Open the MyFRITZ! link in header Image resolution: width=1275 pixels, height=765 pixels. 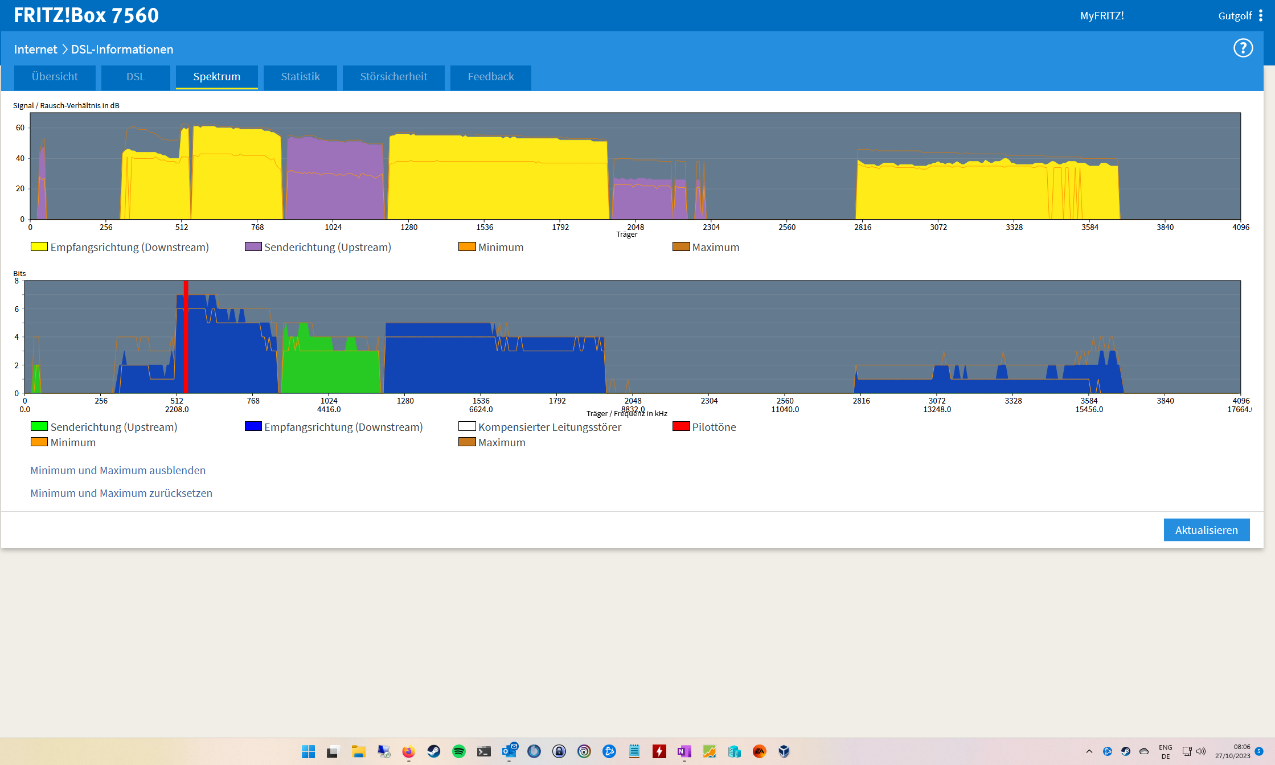pos(1101,16)
